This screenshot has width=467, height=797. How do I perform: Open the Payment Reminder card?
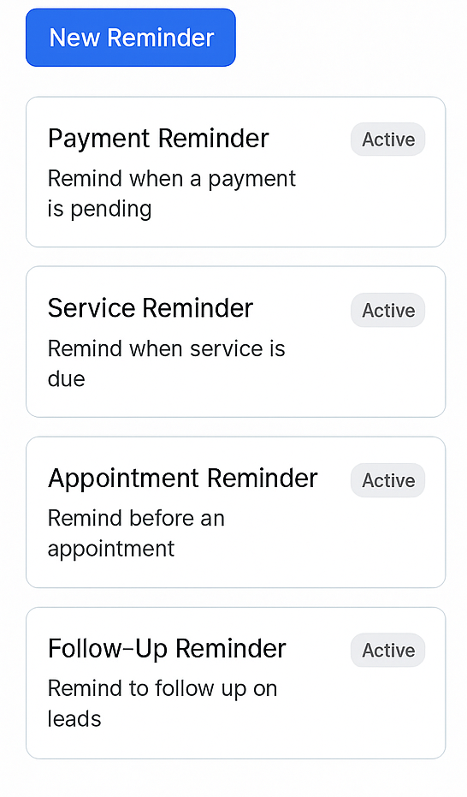click(235, 172)
